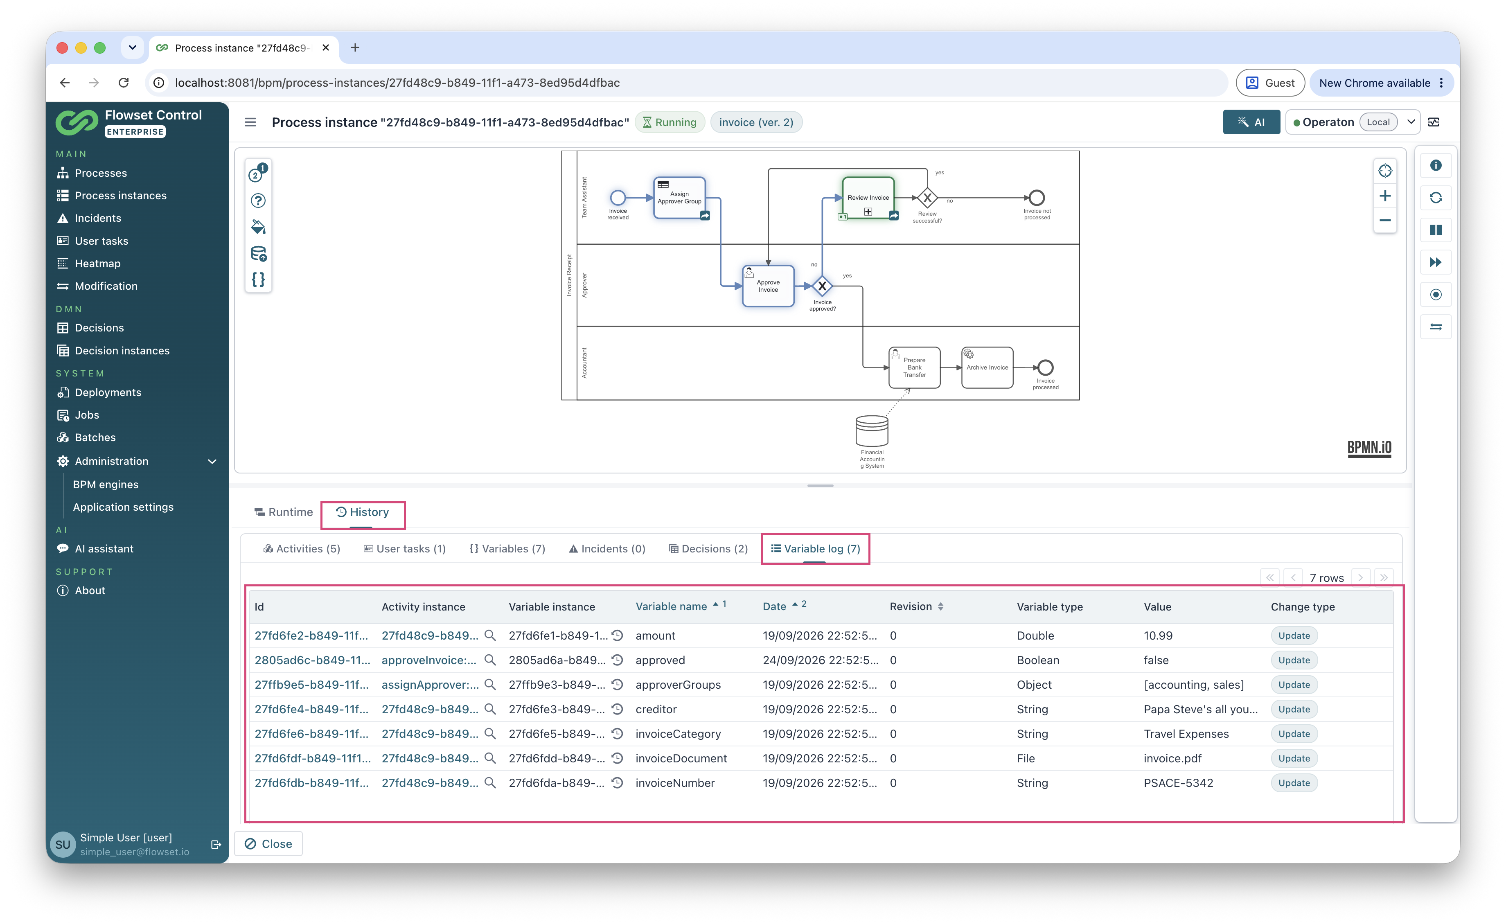Click the curly braces icon in diagram toolbar
The height and width of the screenshot is (924, 1506).
[258, 279]
